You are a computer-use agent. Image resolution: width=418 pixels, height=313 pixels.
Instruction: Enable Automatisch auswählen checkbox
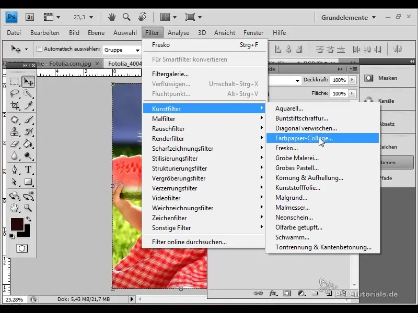pos(40,49)
